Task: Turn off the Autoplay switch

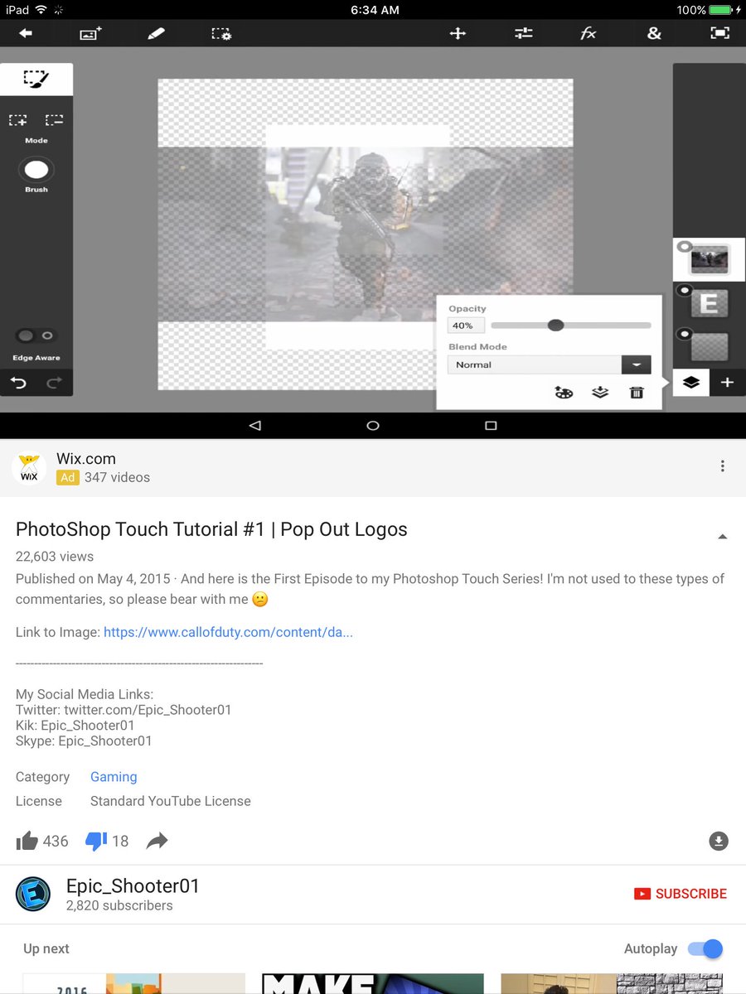Action: [705, 948]
